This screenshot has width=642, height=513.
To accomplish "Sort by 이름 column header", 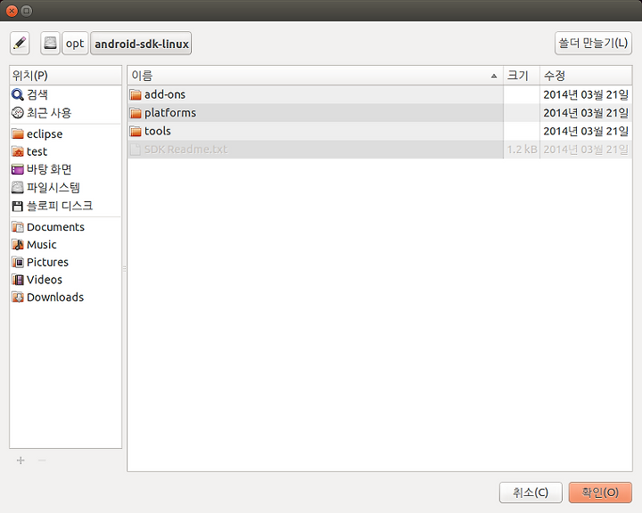I will click(316, 76).
